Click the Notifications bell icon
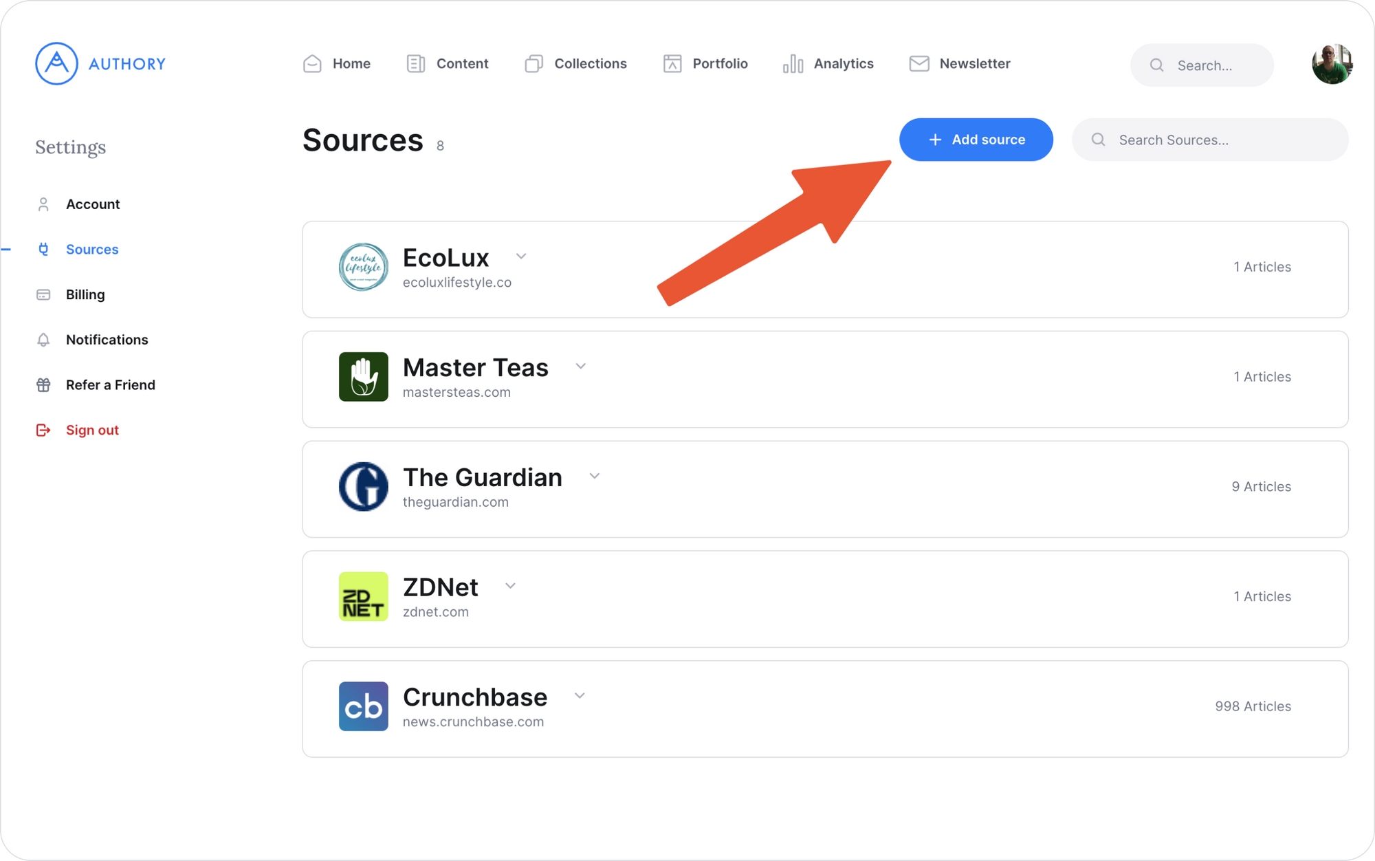Image resolution: width=1375 pixels, height=861 pixels. pos(43,340)
